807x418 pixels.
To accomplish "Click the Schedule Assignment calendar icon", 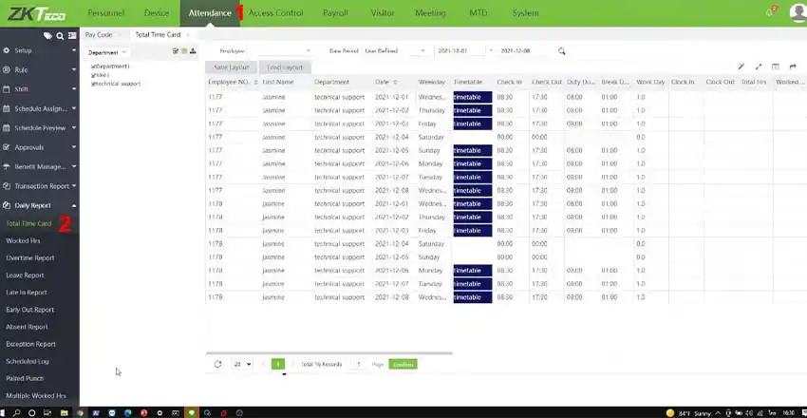I will click(7, 108).
